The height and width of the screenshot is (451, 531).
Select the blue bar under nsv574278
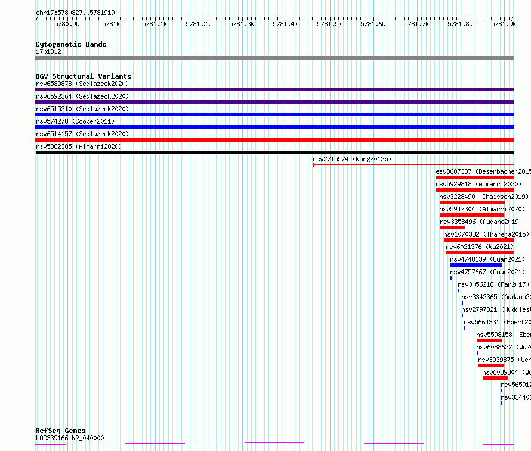274,127
